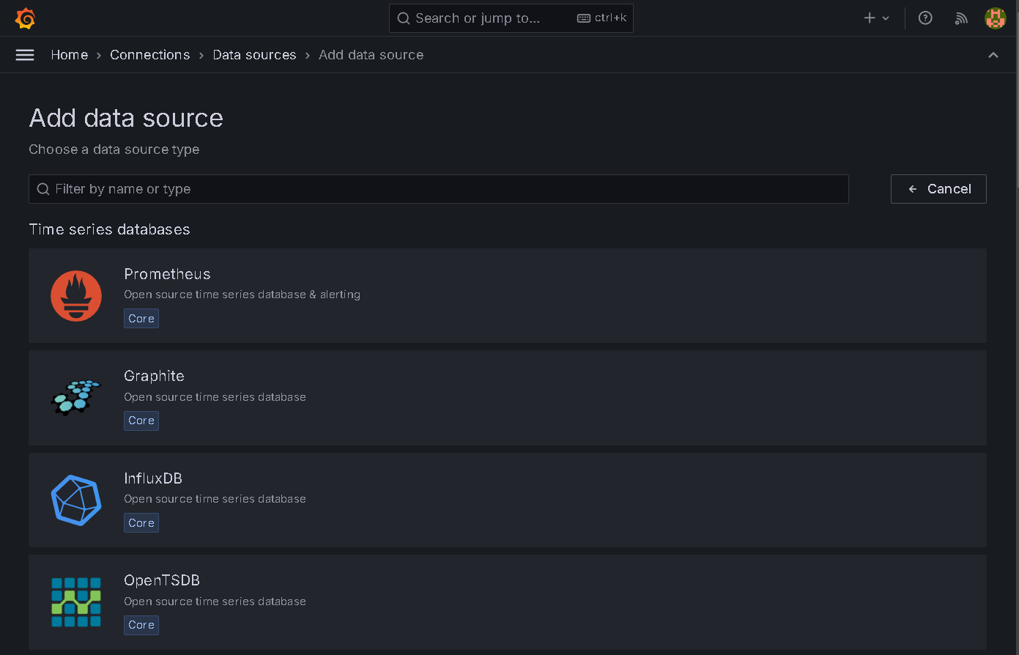
Task: Click the InfluxDB polygon logo
Action: 76,500
